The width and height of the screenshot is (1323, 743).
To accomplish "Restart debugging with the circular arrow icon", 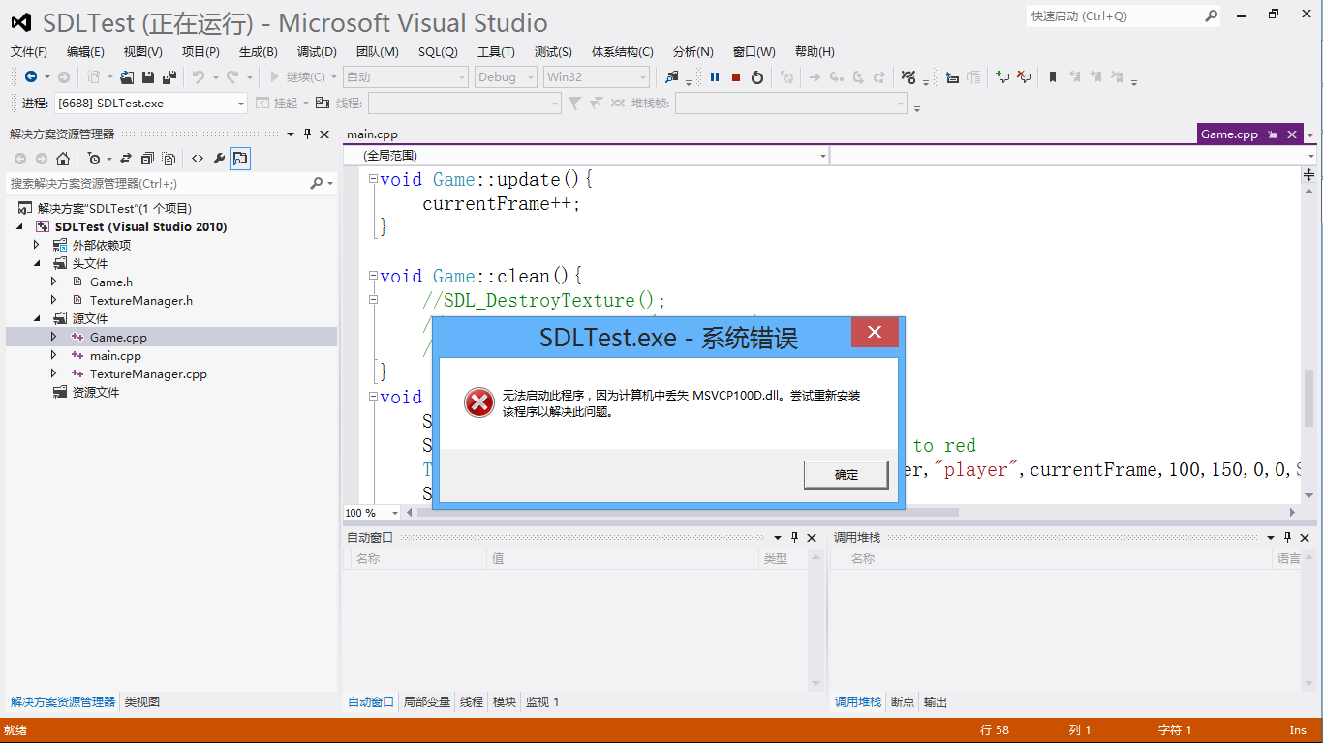I will (x=757, y=77).
